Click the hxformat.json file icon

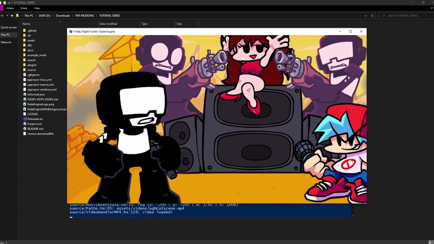(x=24, y=95)
